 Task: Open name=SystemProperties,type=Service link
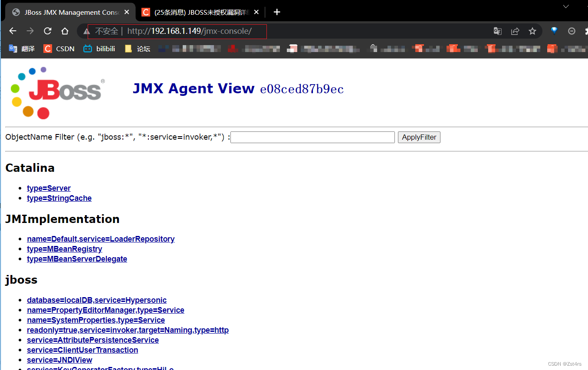96,320
